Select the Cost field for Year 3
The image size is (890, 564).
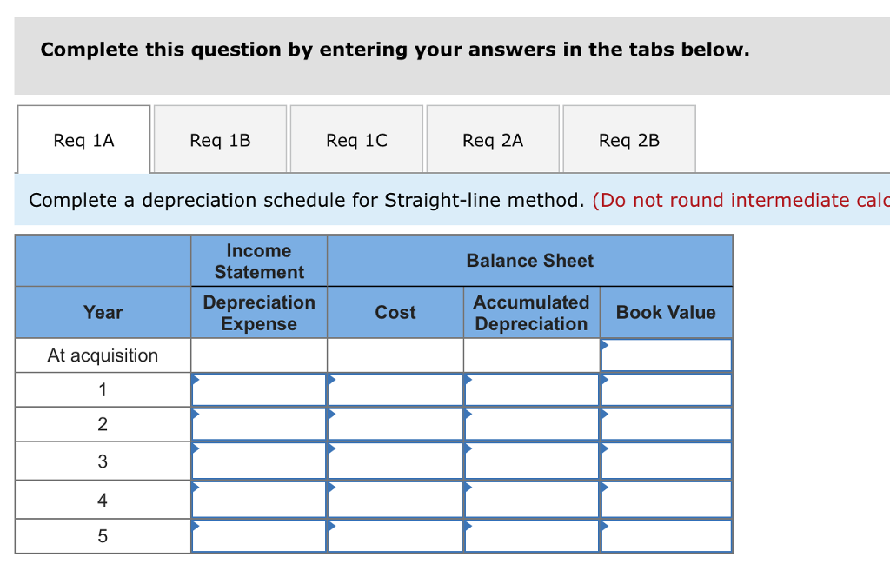click(x=395, y=461)
